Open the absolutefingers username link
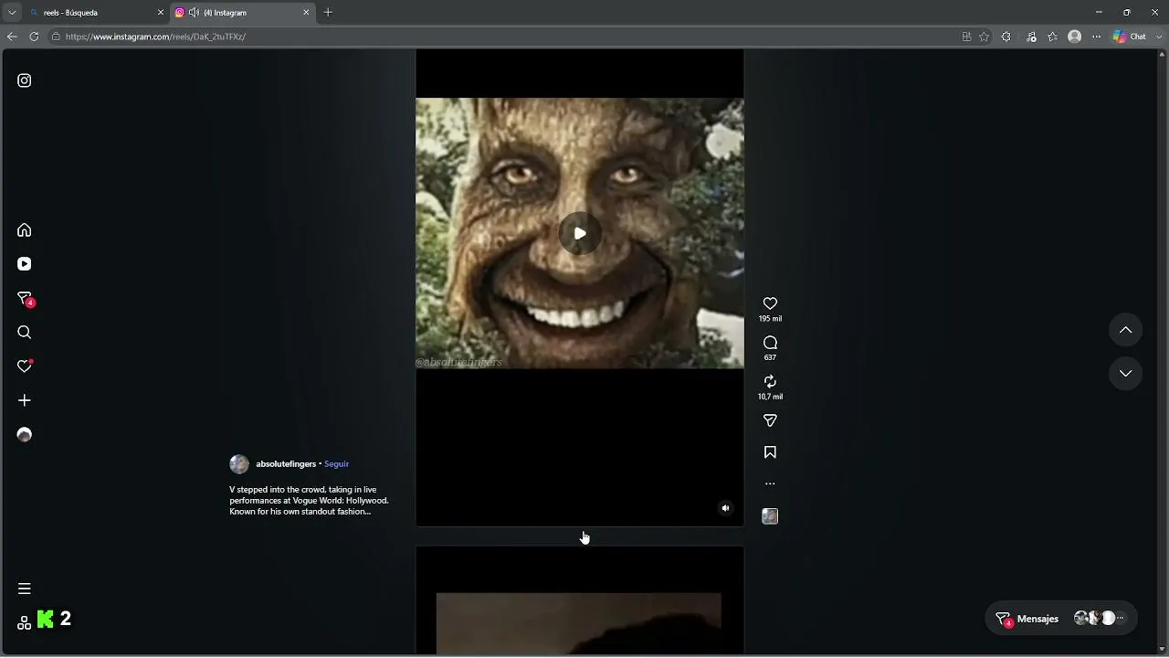 point(286,464)
